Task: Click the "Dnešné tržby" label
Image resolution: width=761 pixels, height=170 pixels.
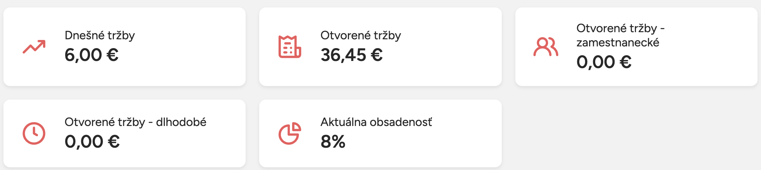Action: (x=100, y=35)
